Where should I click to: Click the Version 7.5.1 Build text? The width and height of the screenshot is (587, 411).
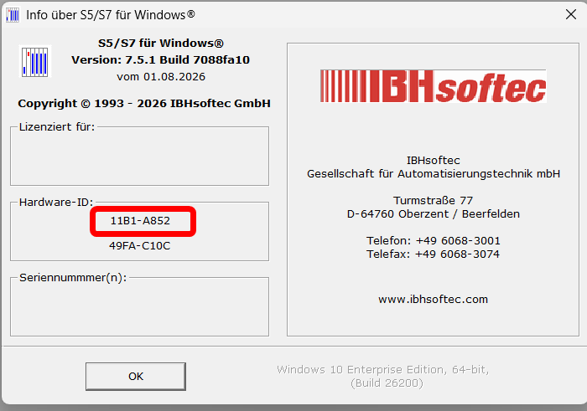tap(161, 59)
